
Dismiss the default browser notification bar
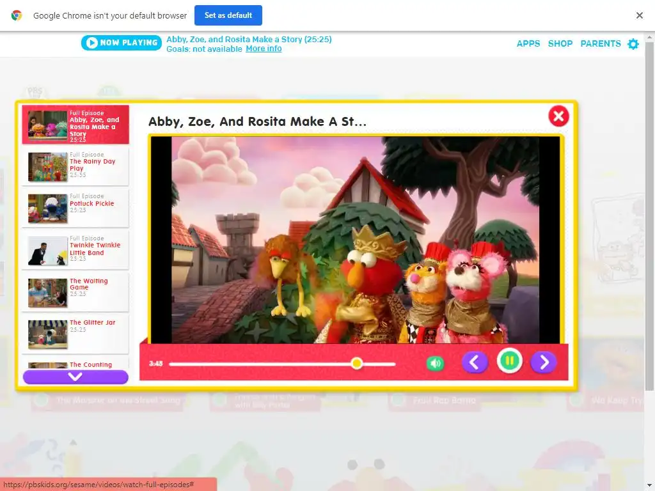point(639,15)
